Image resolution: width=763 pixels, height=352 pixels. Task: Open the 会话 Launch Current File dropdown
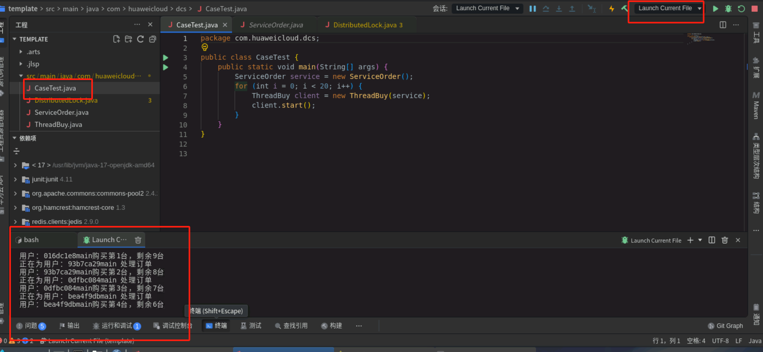click(487, 8)
